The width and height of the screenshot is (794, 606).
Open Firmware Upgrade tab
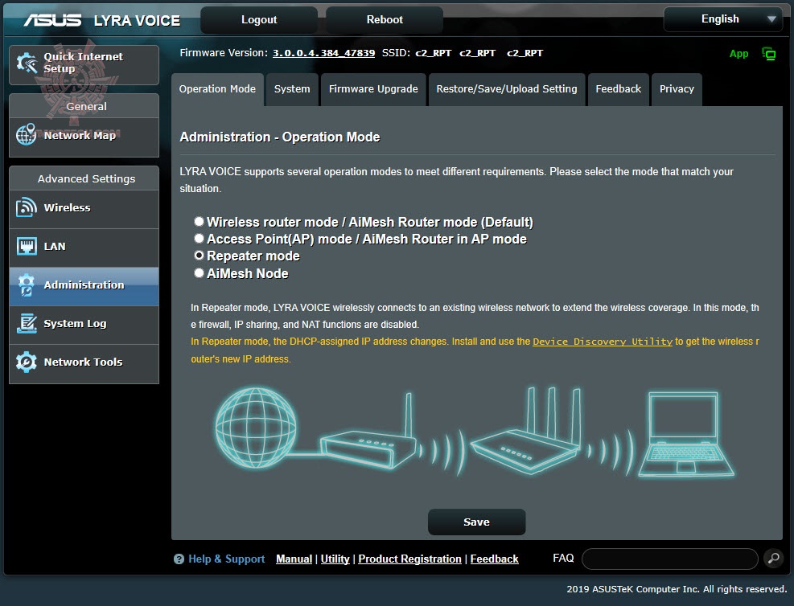click(373, 89)
